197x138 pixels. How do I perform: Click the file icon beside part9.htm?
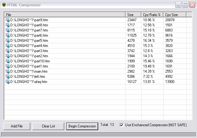(8, 20)
